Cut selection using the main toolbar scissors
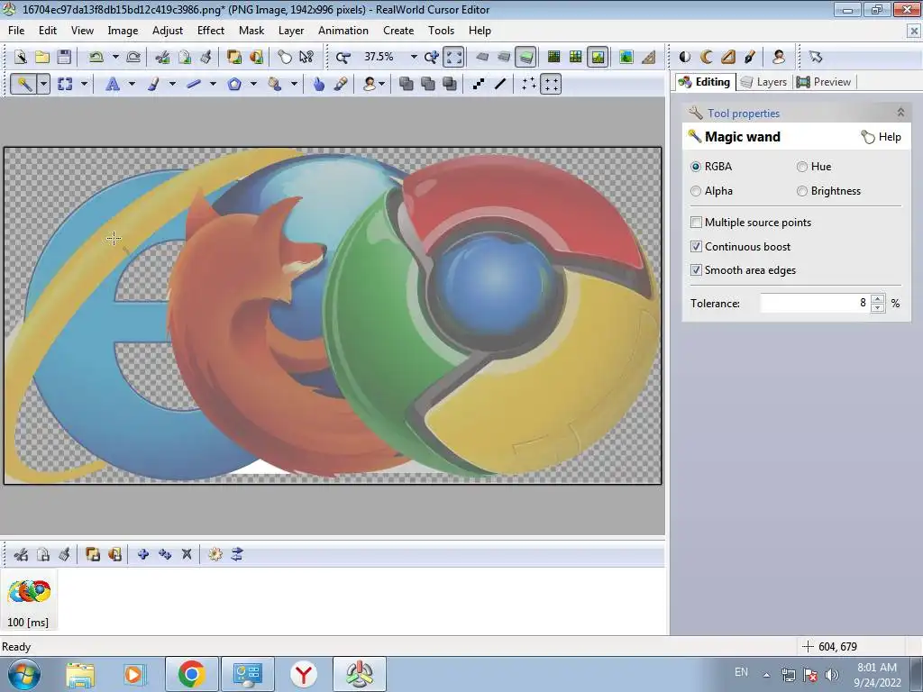Screen dimensions: 923x692 (162, 57)
